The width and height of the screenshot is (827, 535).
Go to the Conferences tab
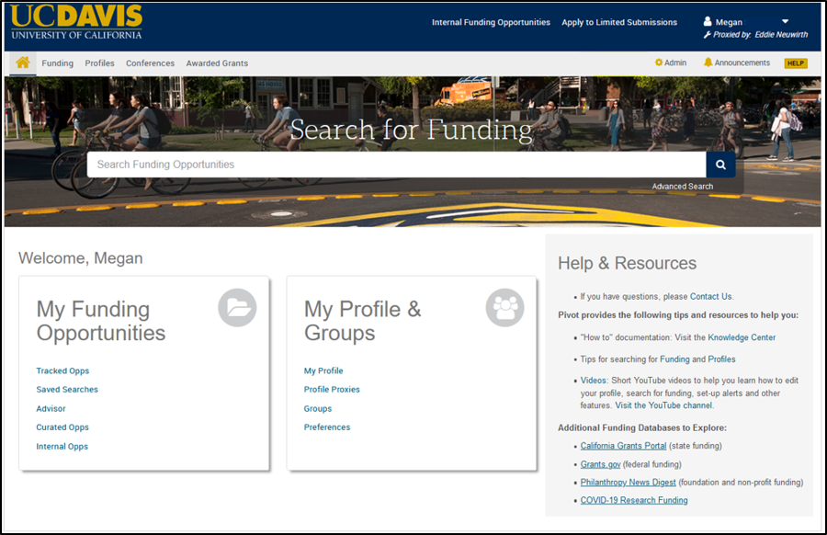(150, 63)
